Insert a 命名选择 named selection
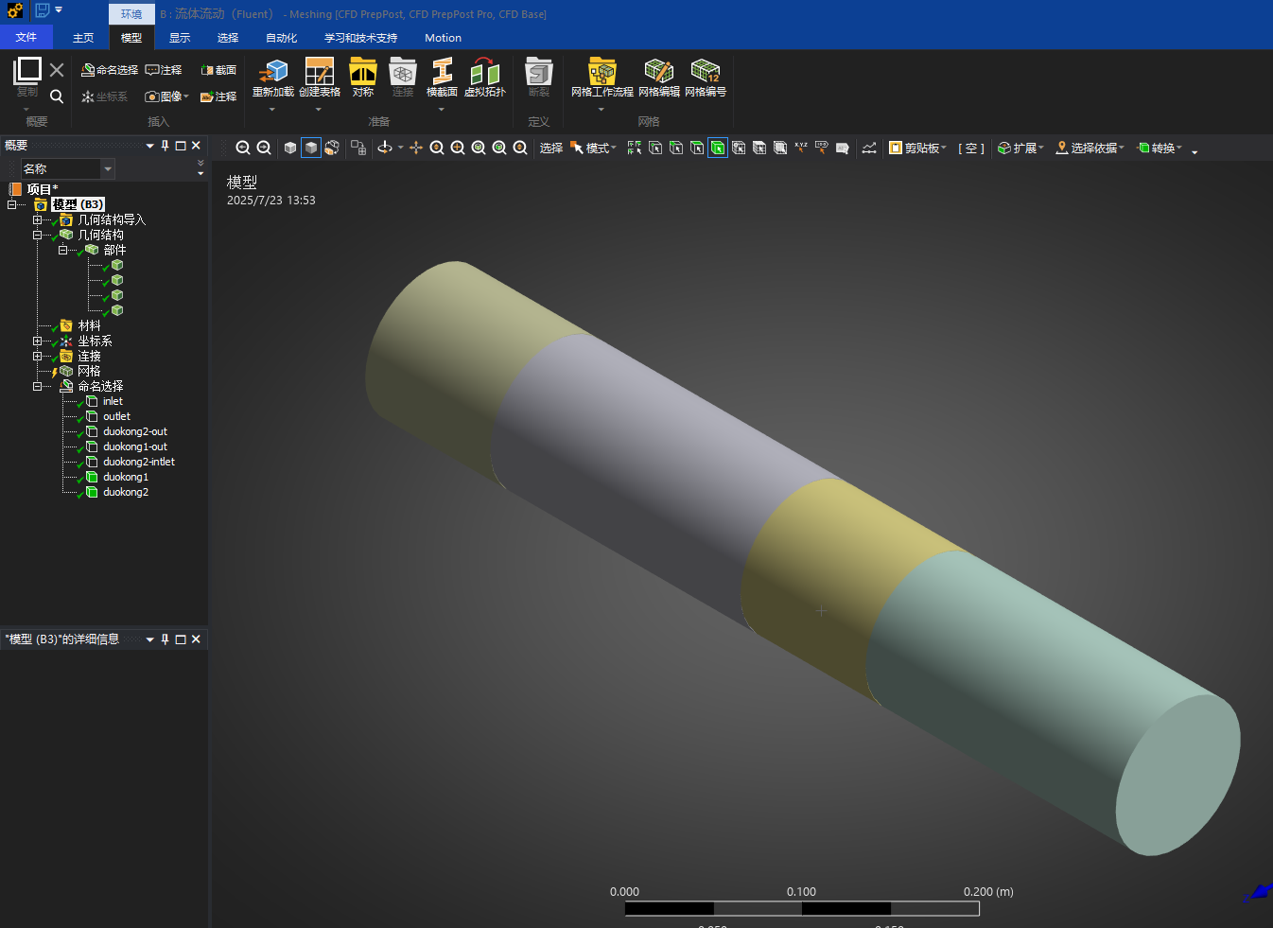The image size is (1273, 928). click(x=110, y=70)
